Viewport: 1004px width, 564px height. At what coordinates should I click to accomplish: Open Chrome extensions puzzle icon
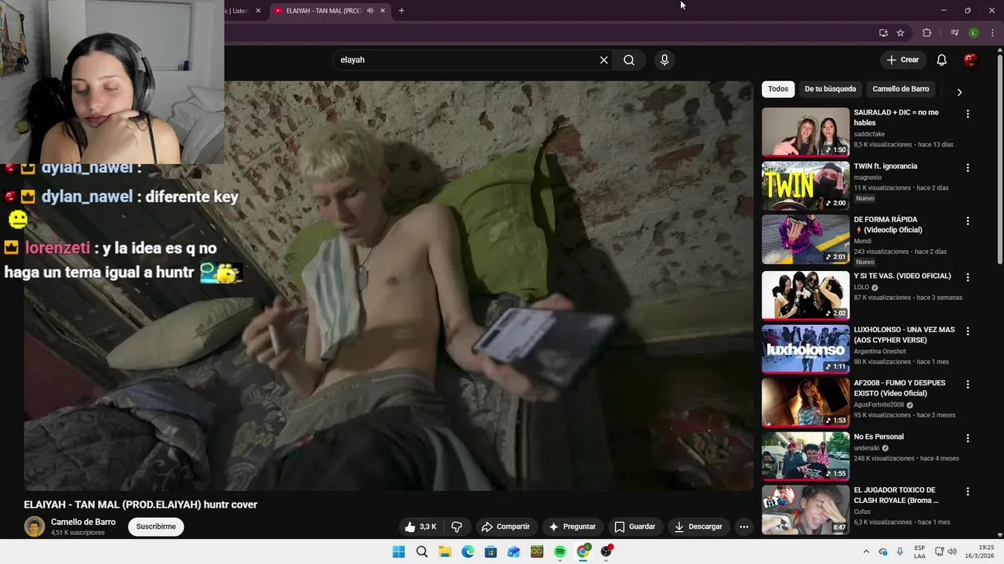[927, 33]
